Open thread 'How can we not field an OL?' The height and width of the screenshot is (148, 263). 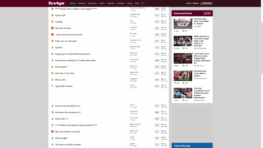(68, 106)
